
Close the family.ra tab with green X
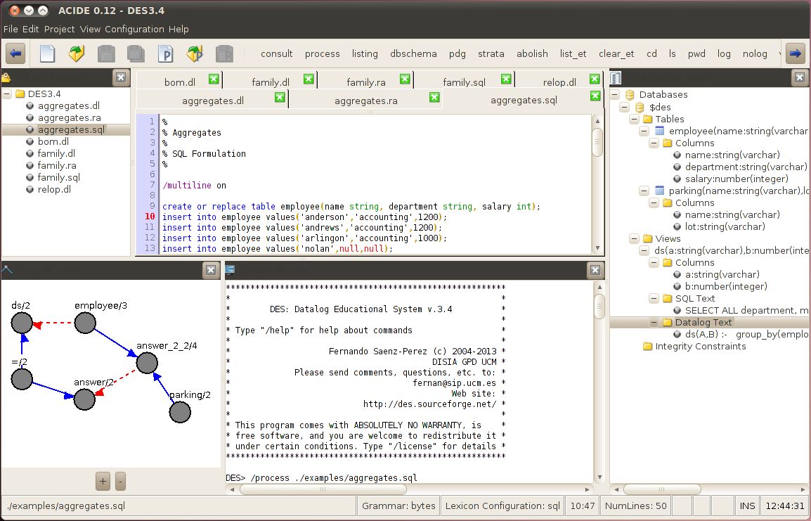[x=405, y=79]
